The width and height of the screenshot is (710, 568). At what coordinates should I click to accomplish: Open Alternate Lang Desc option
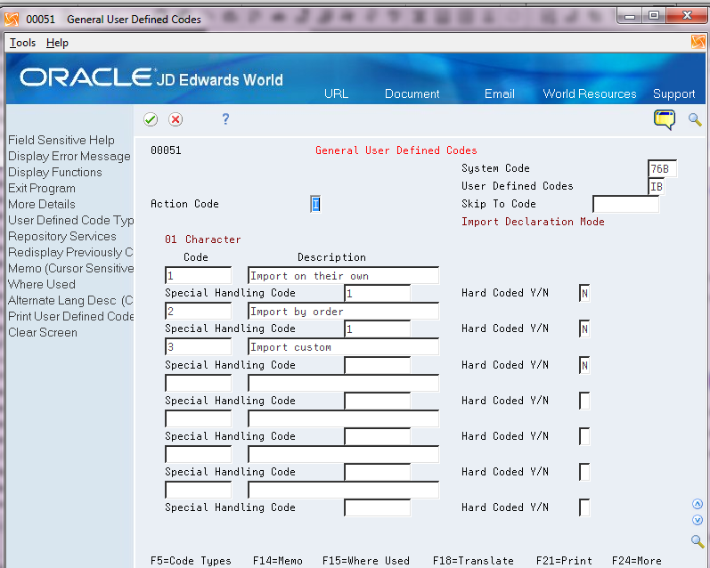coord(70,301)
